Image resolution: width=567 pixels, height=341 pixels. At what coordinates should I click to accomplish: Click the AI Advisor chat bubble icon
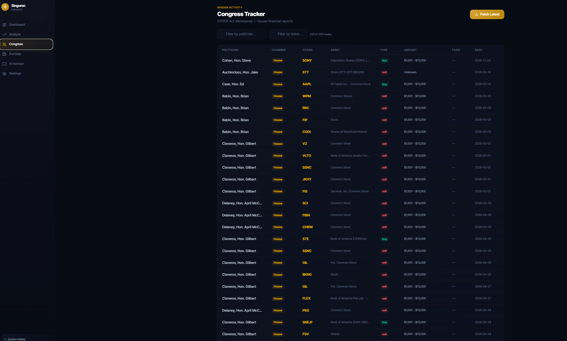tap(4, 64)
